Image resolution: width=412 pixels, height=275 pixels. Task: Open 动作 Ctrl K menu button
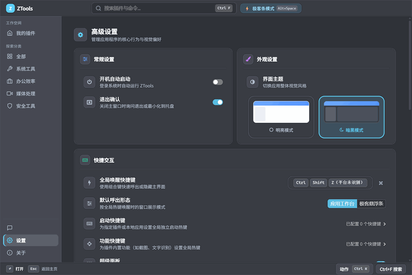click(x=354, y=269)
